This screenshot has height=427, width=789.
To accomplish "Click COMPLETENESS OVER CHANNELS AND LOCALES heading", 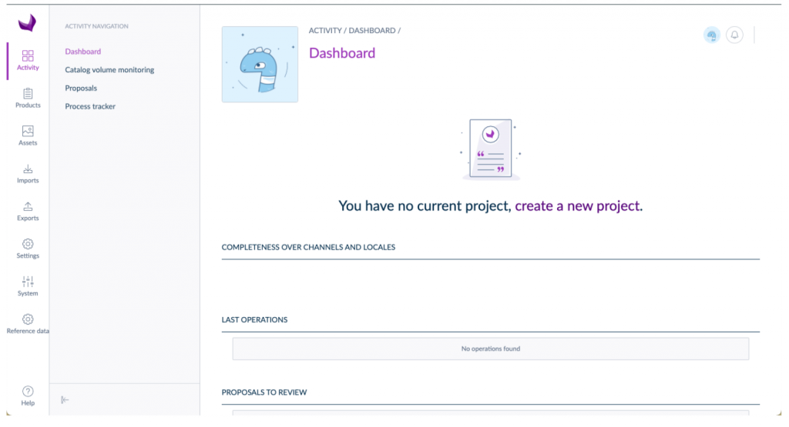I will pyautogui.click(x=308, y=247).
